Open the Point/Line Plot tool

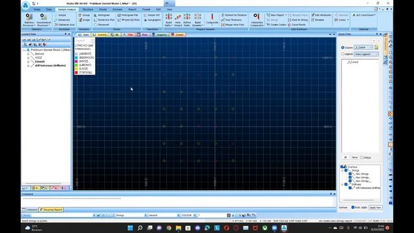click(x=104, y=20)
